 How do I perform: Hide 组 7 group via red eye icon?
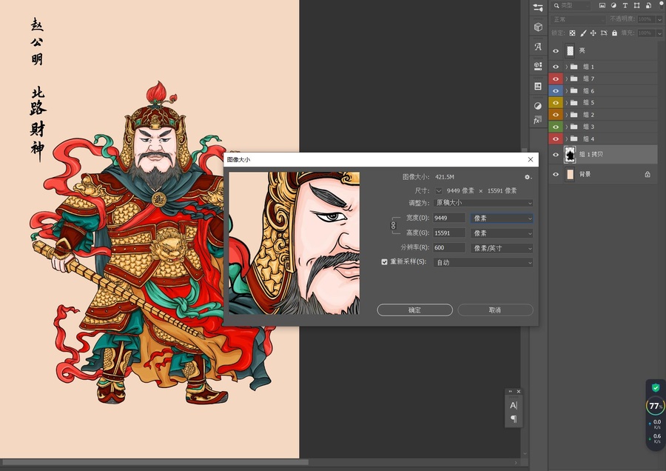(556, 78)
